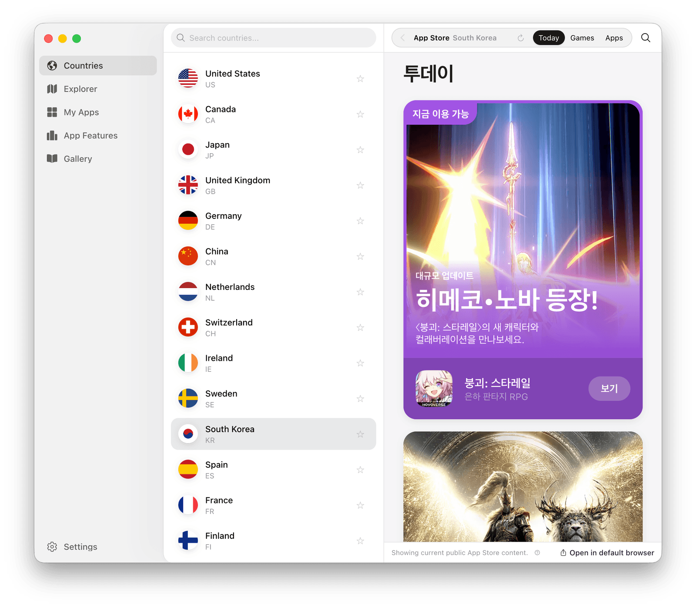
Task: Click Open in default browser
Action: pos(607,553)
